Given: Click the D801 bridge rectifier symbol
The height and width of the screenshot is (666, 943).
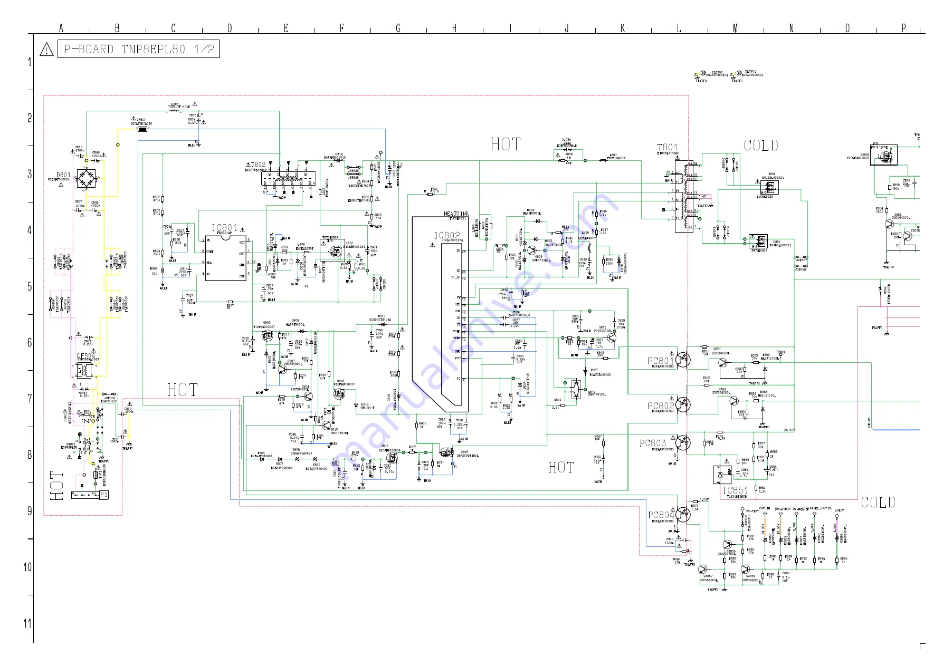Looking at the screenshot, I should (87, 178).
